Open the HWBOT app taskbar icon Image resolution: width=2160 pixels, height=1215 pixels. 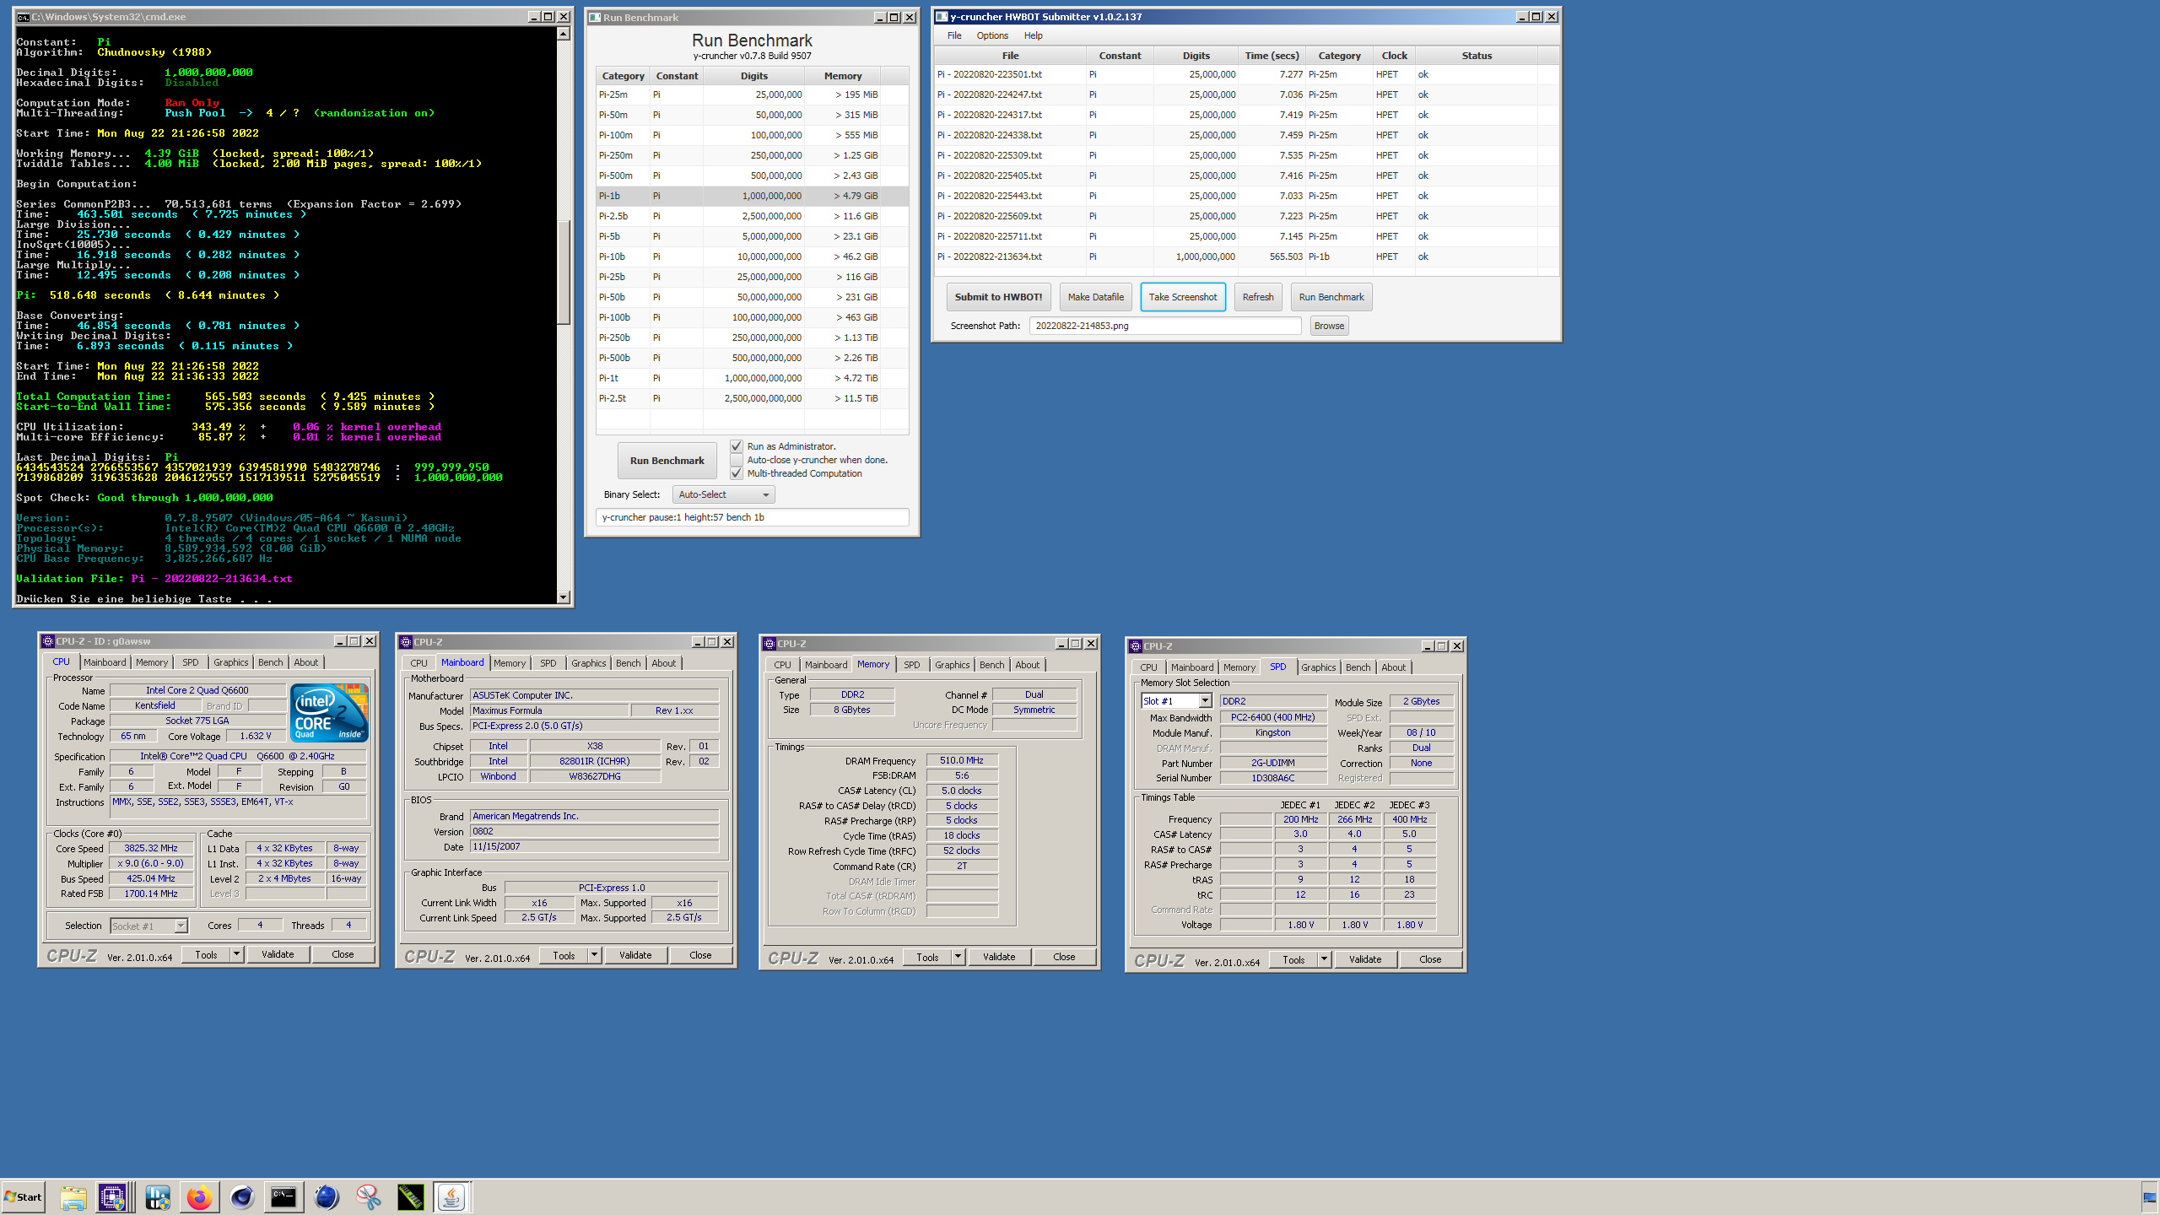158,1196
